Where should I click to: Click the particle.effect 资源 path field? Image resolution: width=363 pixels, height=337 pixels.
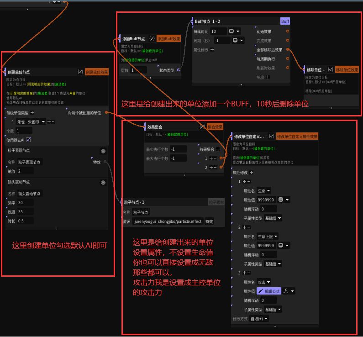pos(168,221)
